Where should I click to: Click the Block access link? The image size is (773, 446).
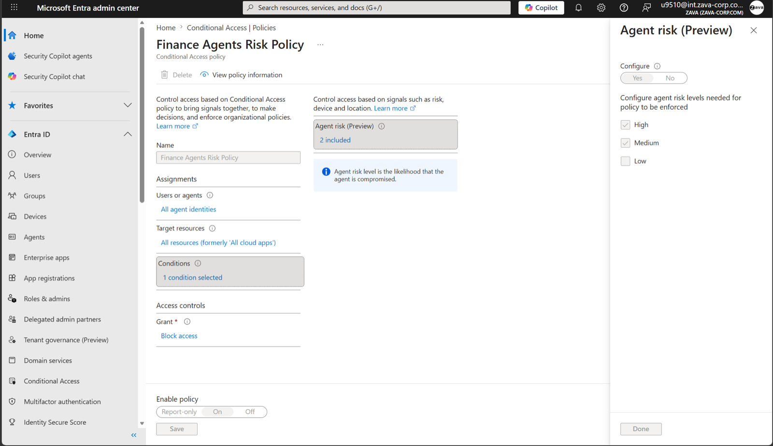point(179,336)
